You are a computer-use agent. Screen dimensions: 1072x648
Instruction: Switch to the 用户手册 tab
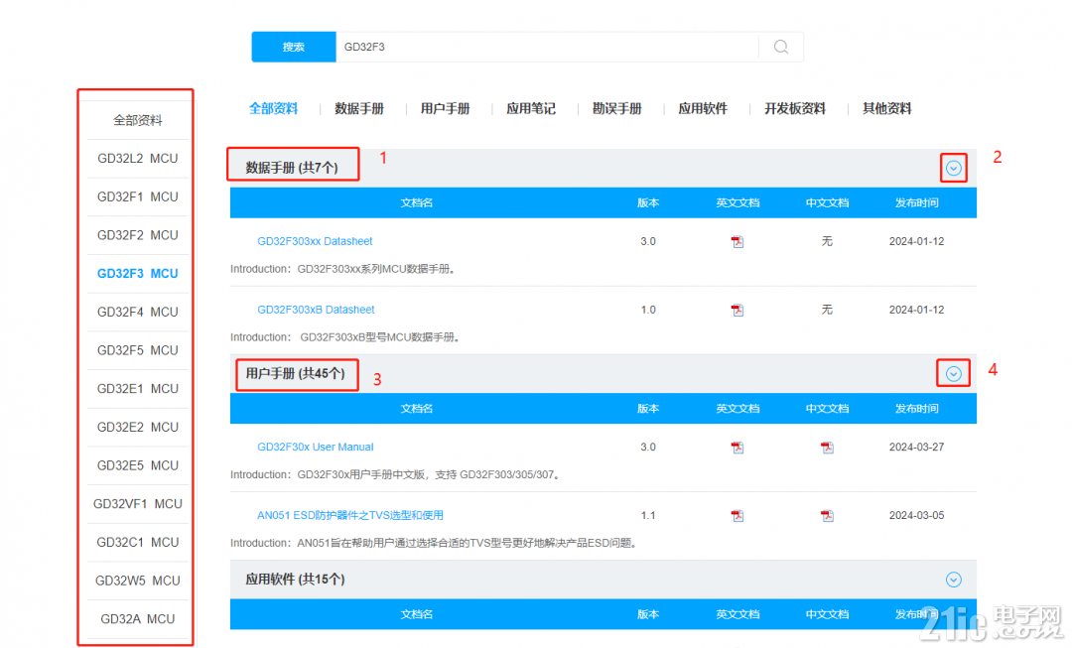445,109
